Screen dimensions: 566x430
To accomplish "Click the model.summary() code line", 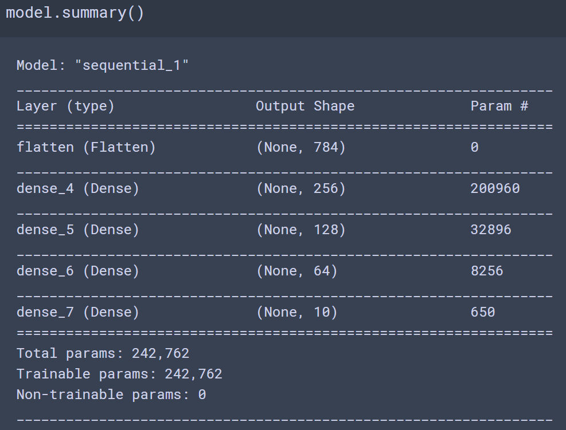I will [x=75, y=13].
